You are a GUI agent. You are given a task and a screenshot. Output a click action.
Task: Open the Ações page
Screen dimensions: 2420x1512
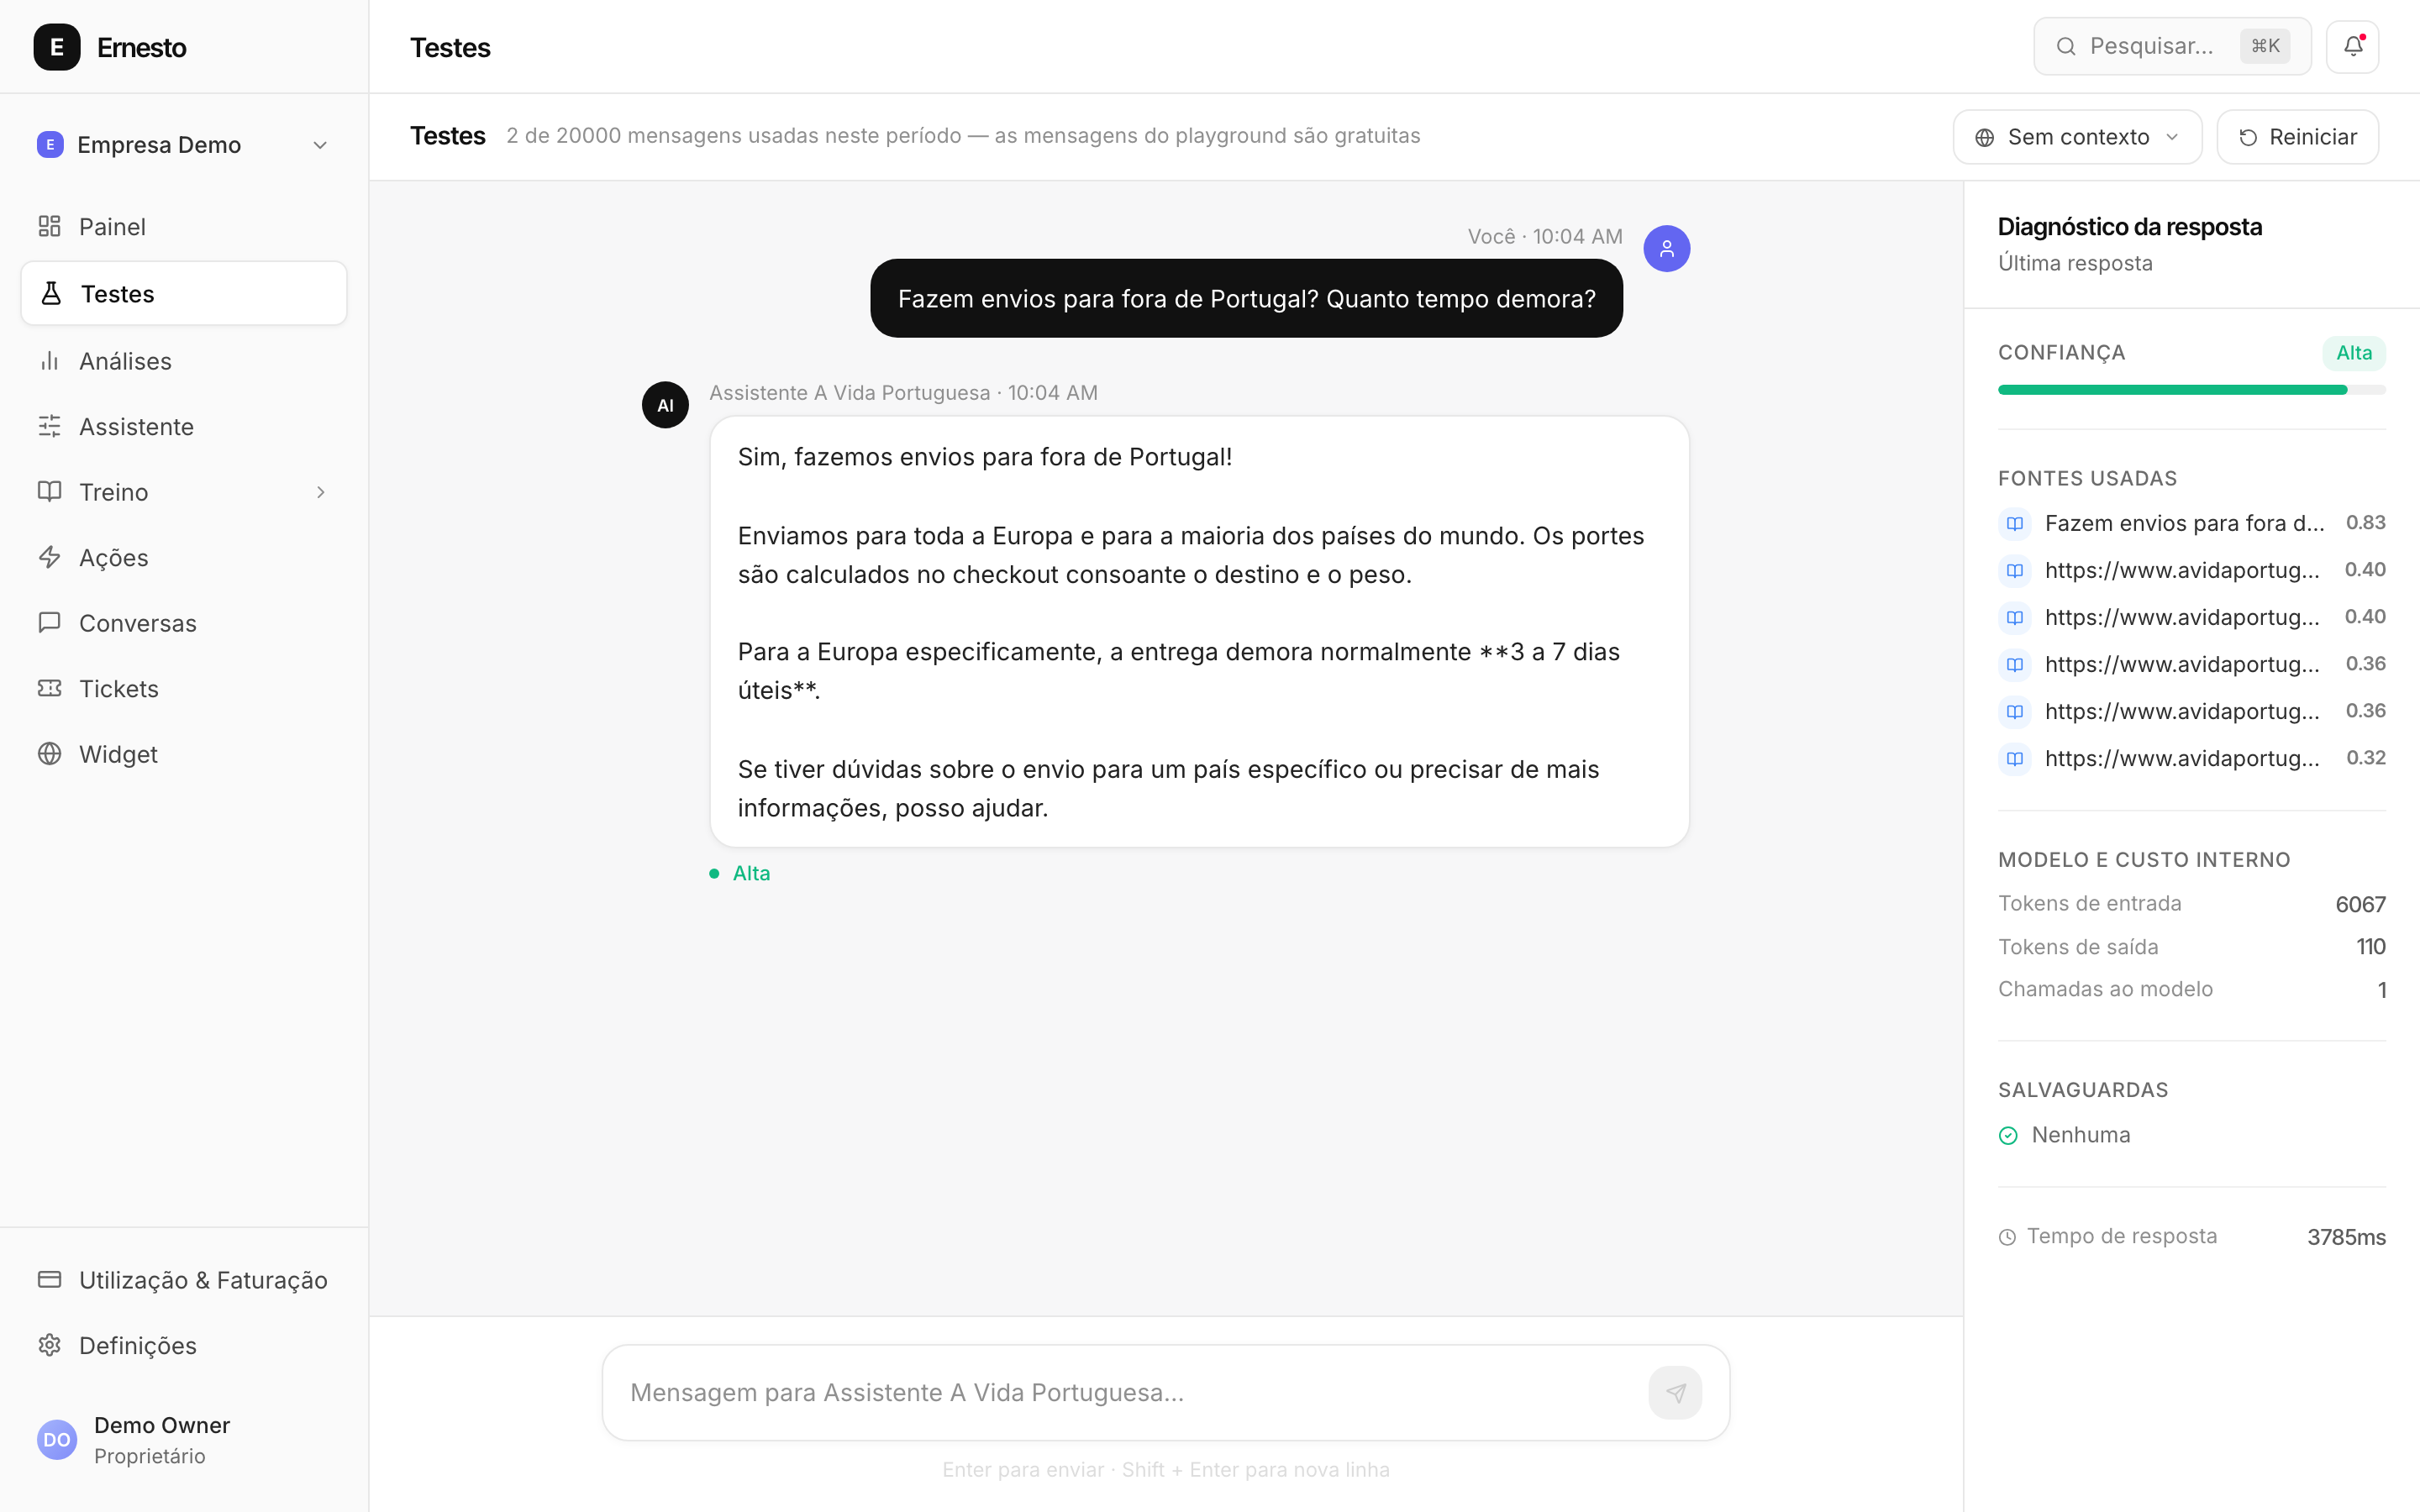pos(184,557)
